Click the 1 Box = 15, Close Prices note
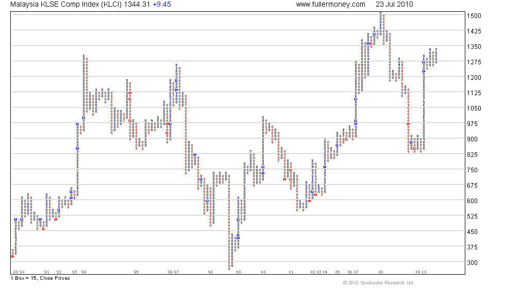This screenshot has width=505, height=288. 40,278
